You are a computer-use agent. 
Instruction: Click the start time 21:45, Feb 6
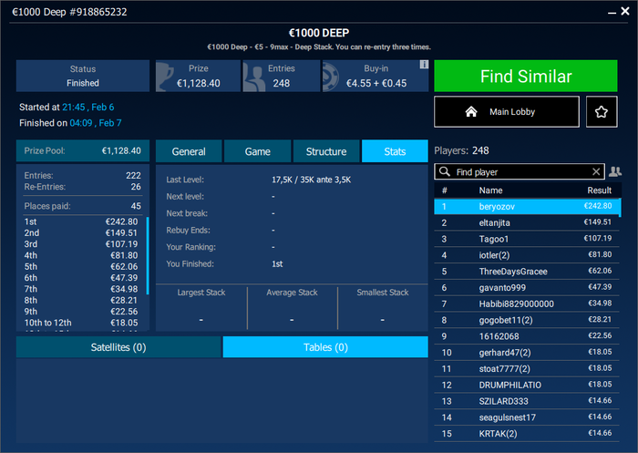pyautogui.click(x=87, y=107)
